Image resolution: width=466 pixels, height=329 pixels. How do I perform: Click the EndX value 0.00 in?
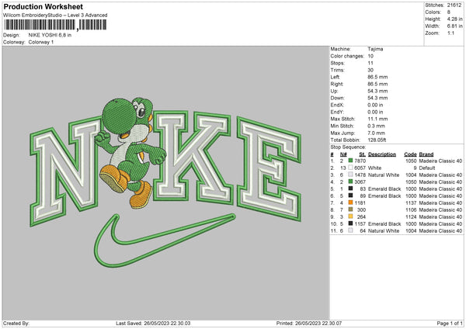375,105
